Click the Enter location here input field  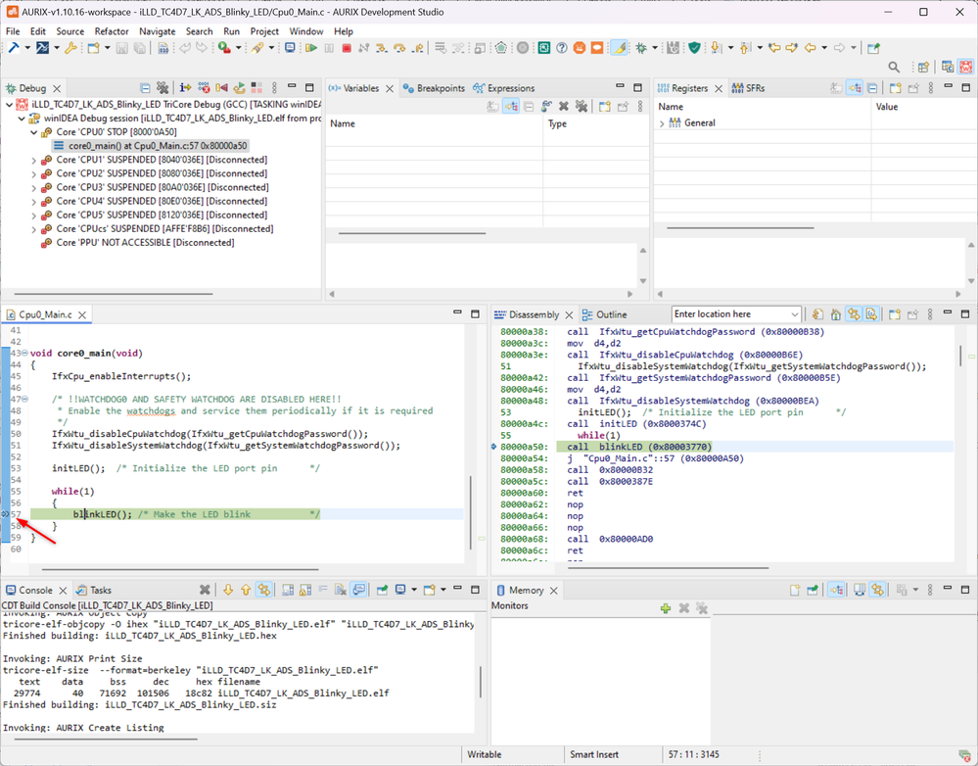click(729, 314)
